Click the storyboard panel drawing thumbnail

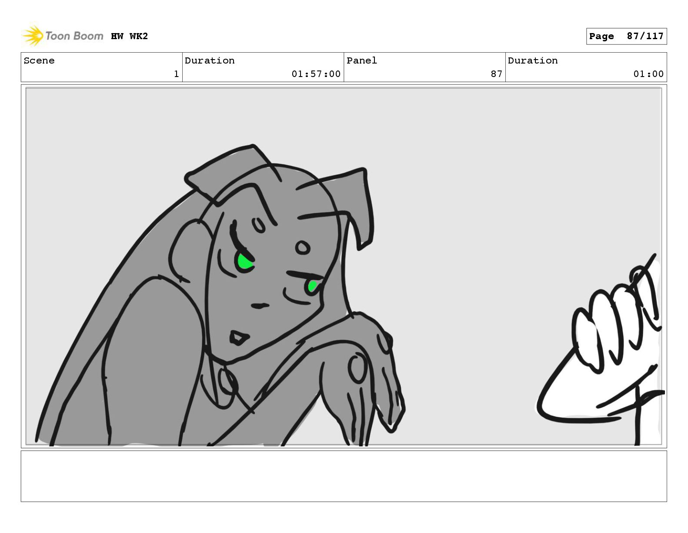pos(344,266)
